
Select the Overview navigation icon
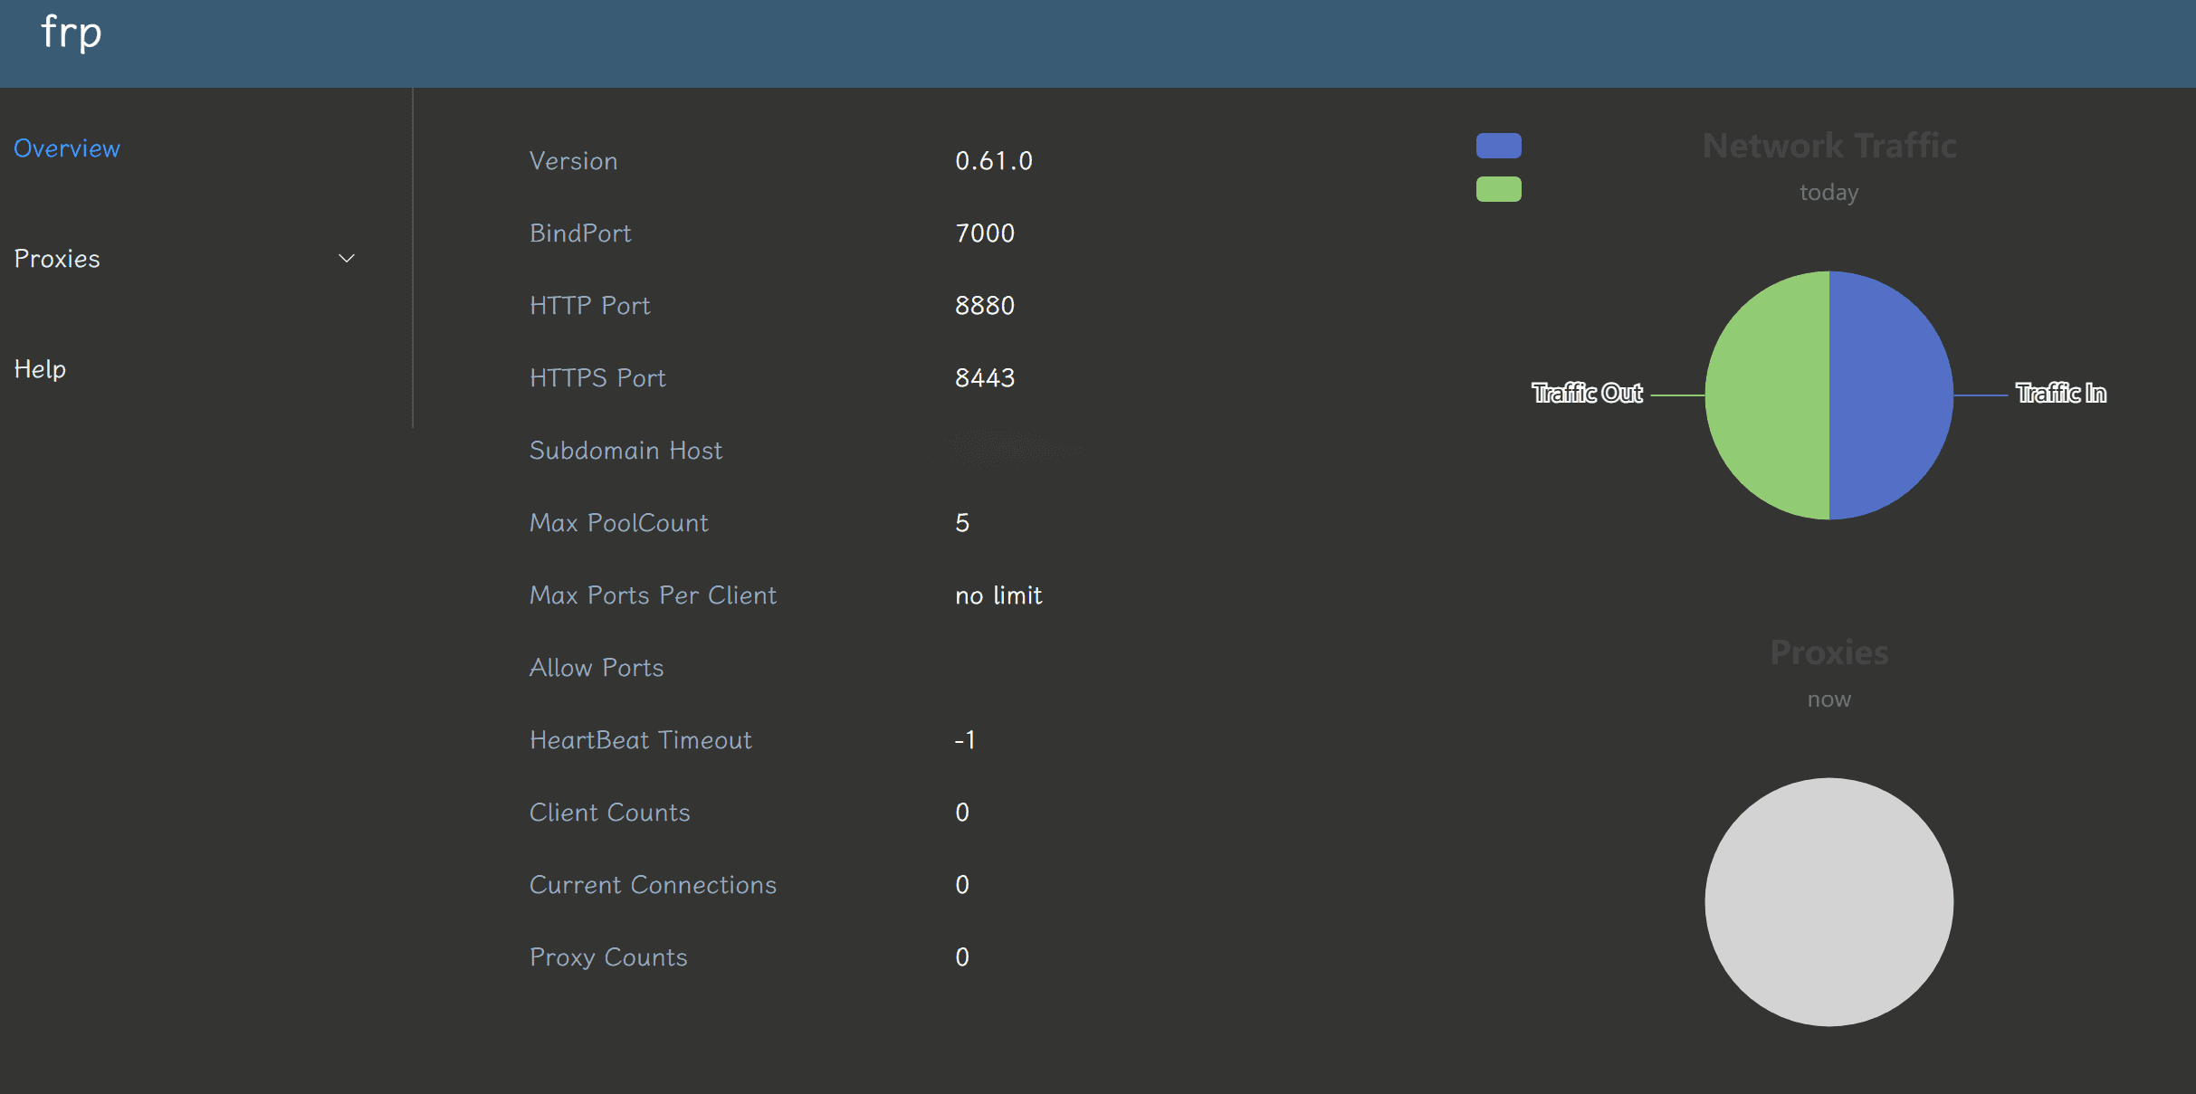(67, 146)
